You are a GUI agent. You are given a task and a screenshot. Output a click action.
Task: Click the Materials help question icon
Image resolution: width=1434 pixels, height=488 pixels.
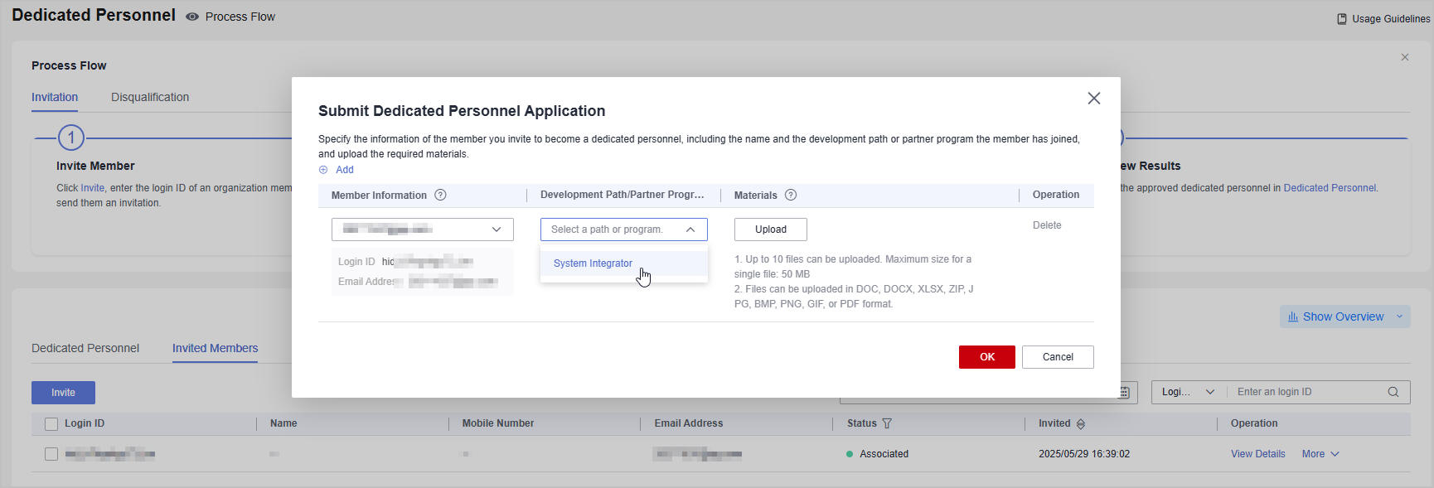click(x=791, y=196)
